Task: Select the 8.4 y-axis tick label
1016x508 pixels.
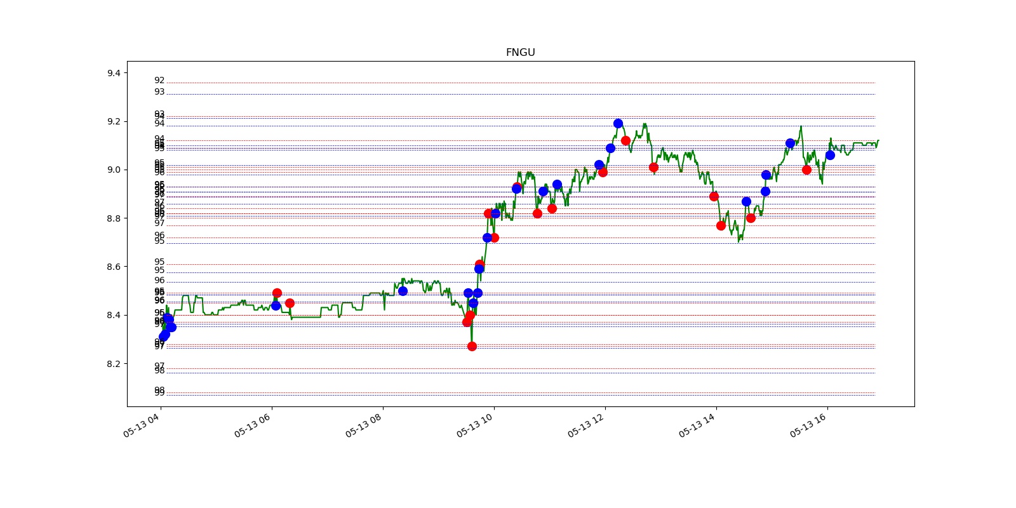Action: [114, 316]
